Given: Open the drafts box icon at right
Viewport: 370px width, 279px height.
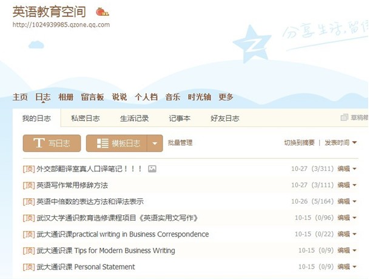Looking at the screenshot, I should pyautogui.click(x=345, y=119).
